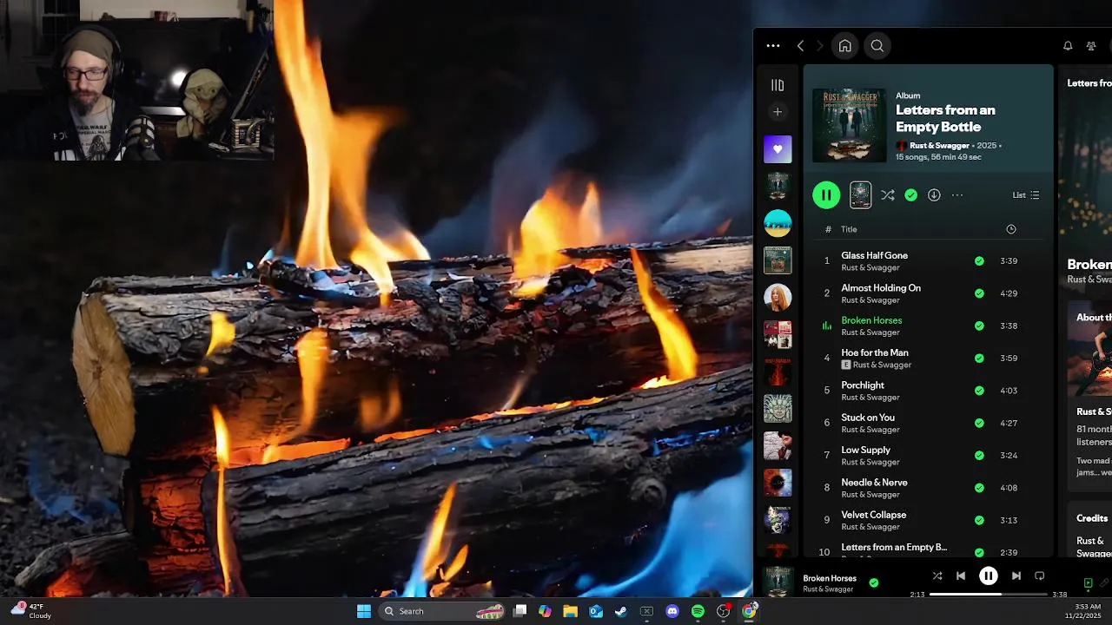This screenshot has height=625, width=1112.
Task: Toggle saved checkmark for Almost Holding On
Action: click(x=979, y=293)
